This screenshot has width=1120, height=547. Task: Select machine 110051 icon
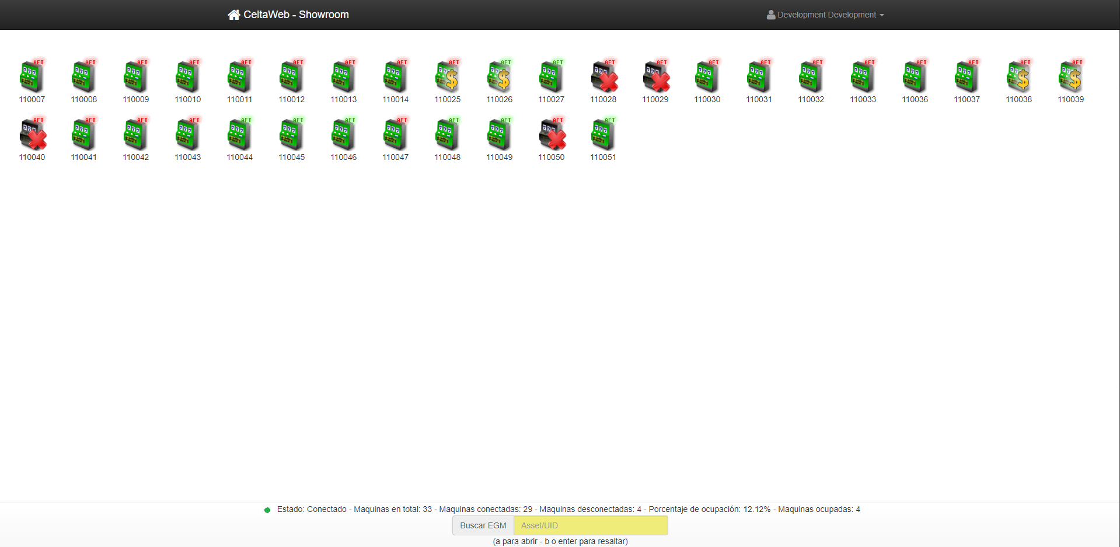(603, 134)
